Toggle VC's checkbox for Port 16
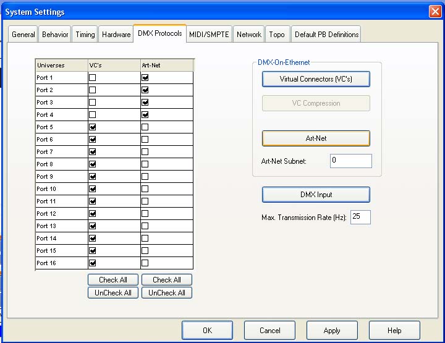Screen dimensions: 445x343 [92, 263]
